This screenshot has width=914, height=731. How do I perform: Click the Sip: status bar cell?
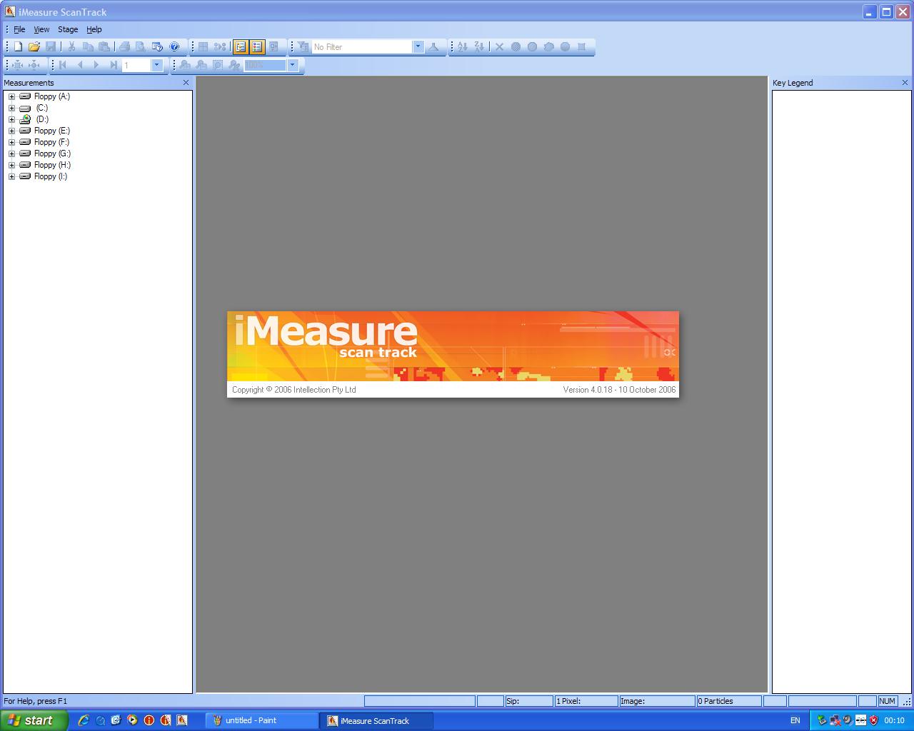pyautogui.click(x=529, y=701)
